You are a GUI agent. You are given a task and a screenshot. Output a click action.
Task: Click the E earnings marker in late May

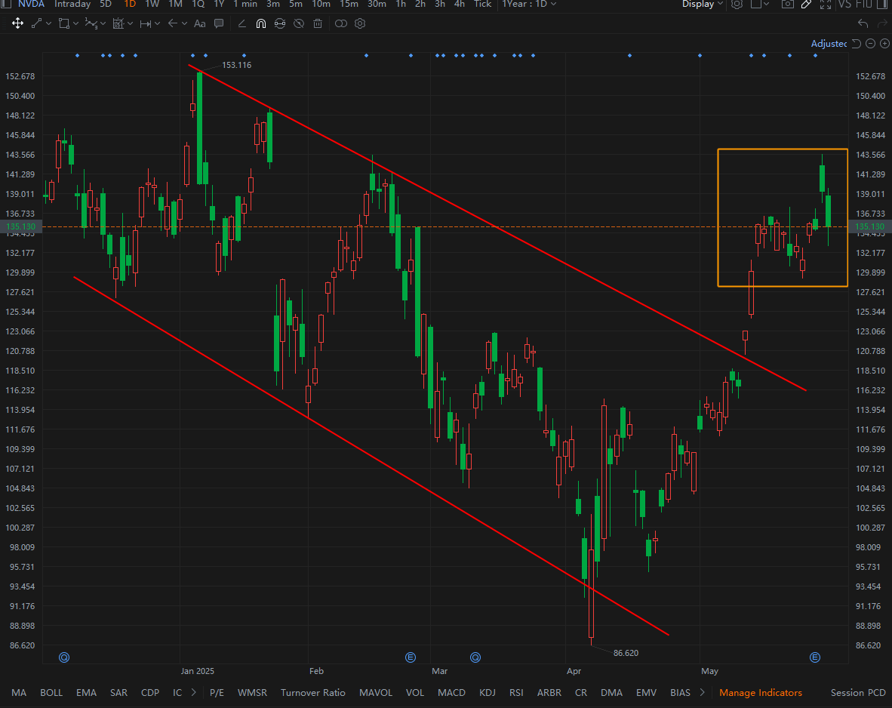point(815,657)
